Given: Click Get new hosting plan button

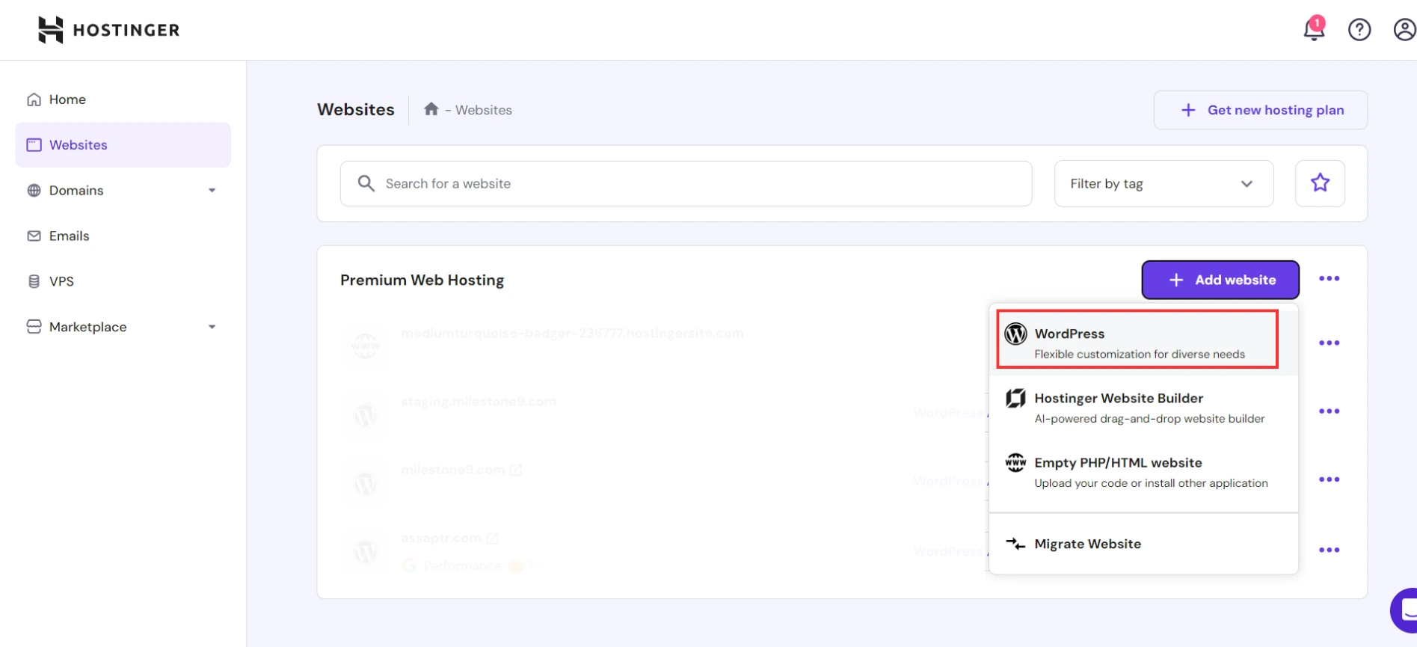Looking at the screenshot, I should 1261,110.
